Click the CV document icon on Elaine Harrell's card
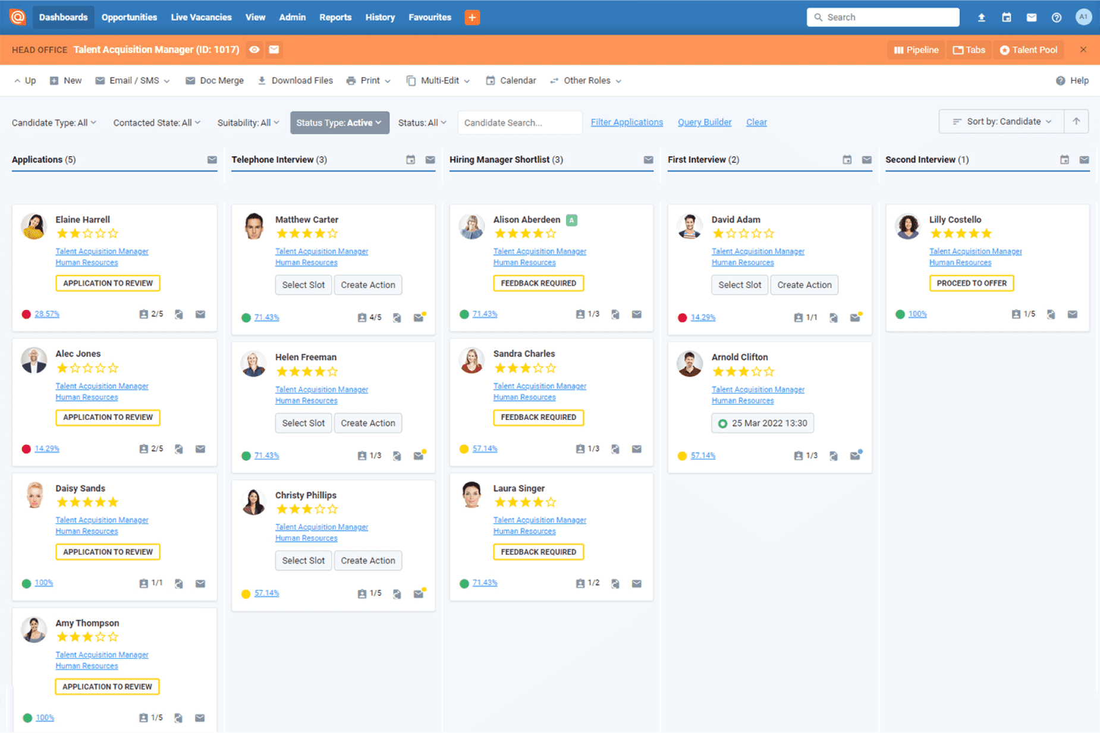The width and height of the screenshot is (1100, 733). 178,314
